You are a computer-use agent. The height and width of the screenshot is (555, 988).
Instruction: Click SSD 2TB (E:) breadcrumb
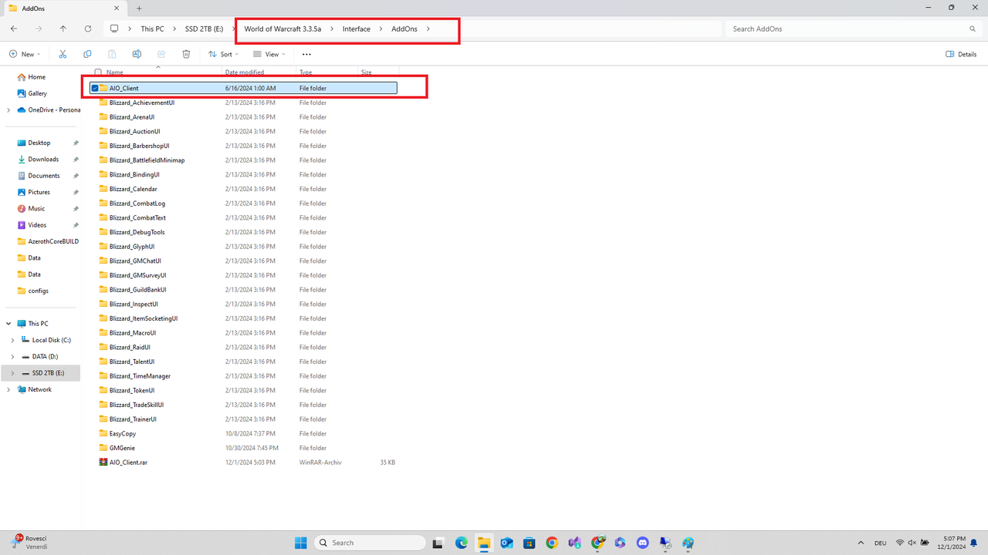204,29
